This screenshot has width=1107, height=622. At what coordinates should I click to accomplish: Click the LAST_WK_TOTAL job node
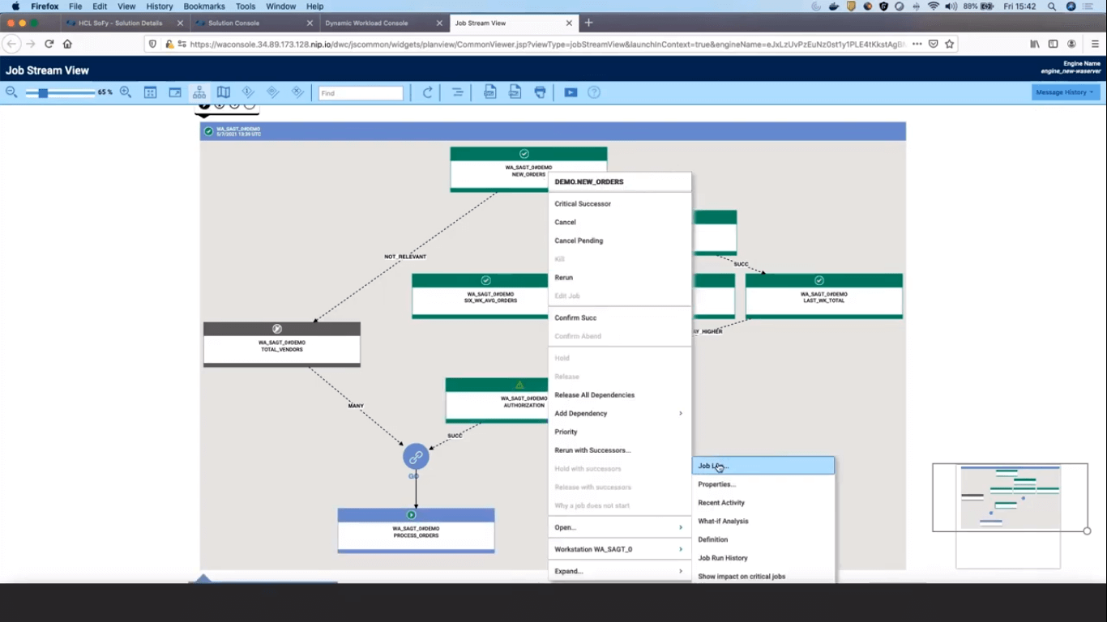(823, 297)
